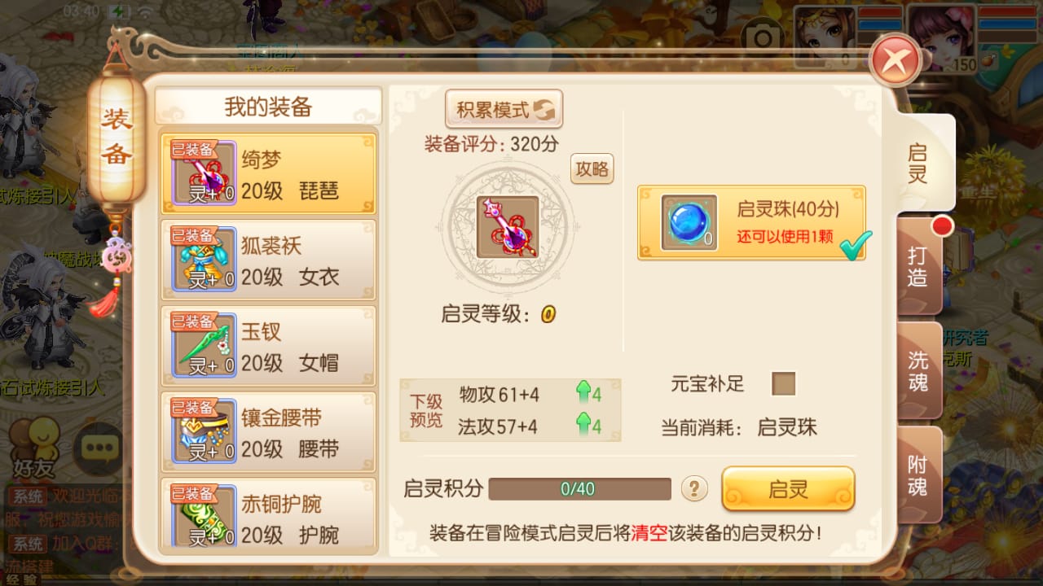Enable the 元宝补足 checkbox
The image size is (1043, 586).
tap(784, 383)
